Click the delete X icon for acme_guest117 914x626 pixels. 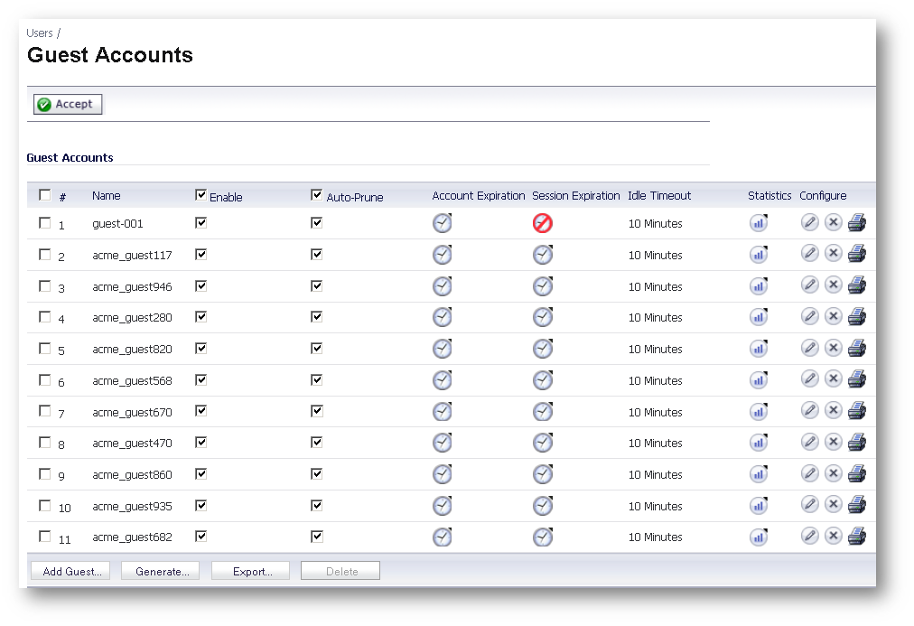pyautogui.click(x=833, y=254)
